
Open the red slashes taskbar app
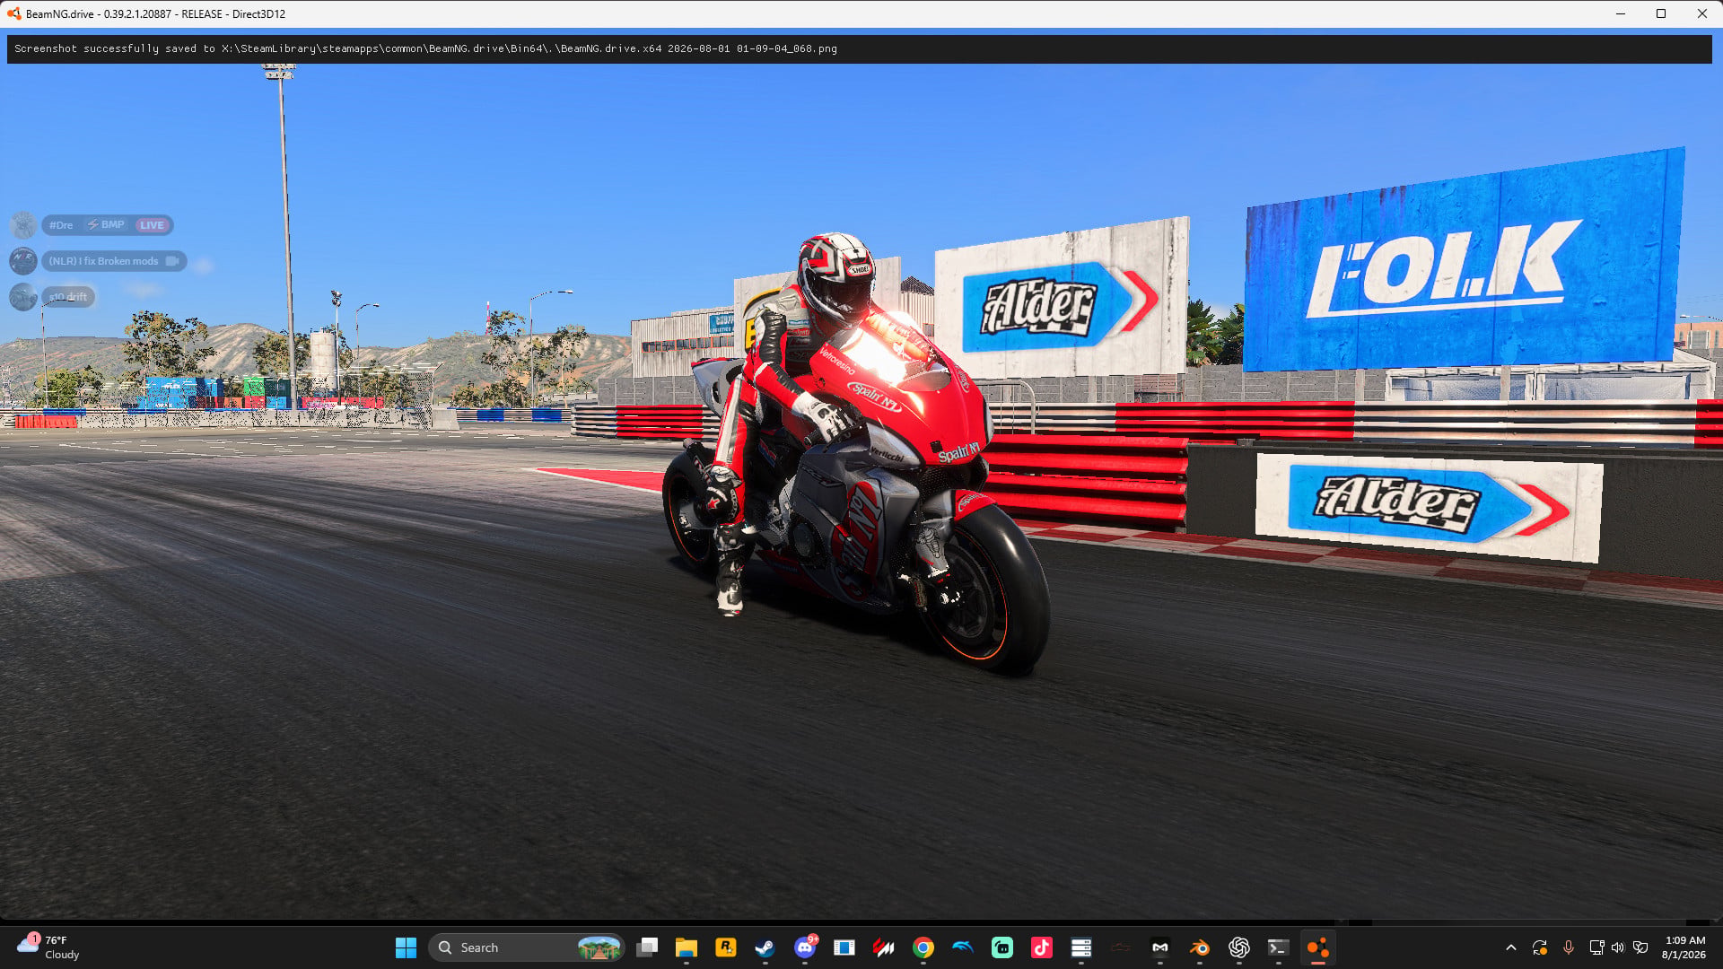[884, 947]
